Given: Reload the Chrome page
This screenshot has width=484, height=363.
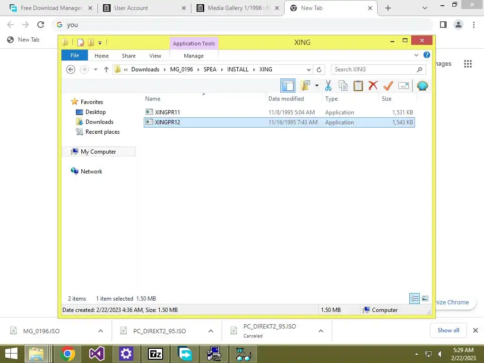Looking at the screenshot, I should (x=41, y=25).
